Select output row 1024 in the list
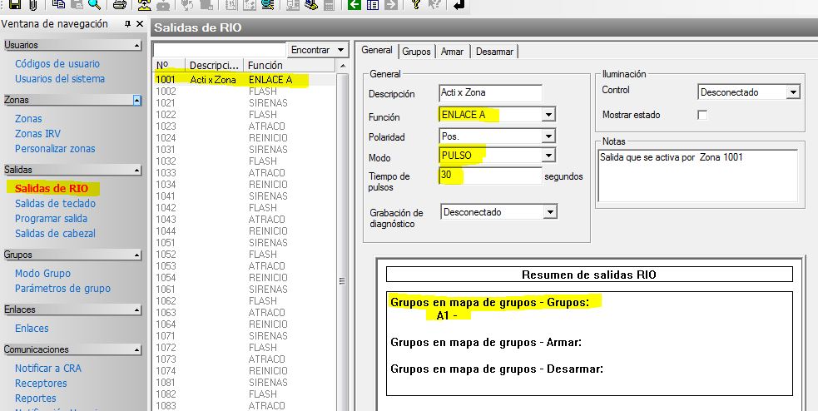818x411 pixels. click(x=244, y=138)
